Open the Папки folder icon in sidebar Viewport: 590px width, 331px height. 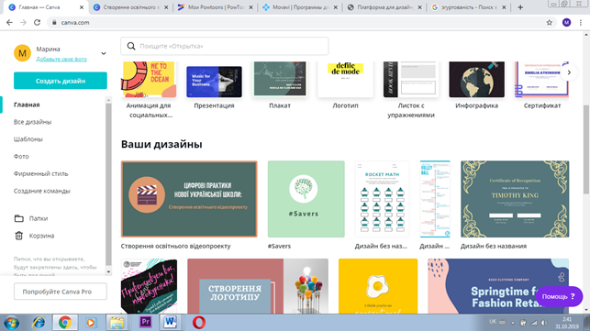point(19,218)
